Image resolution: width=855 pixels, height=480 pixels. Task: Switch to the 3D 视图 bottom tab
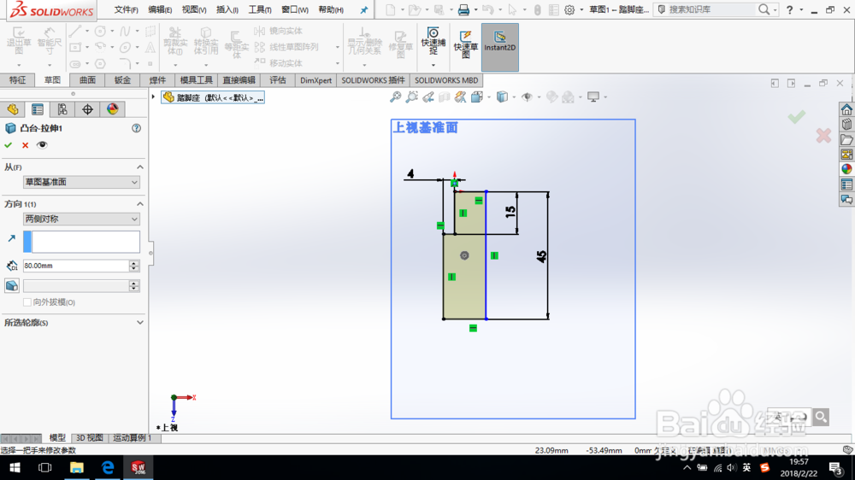(90, 437)
